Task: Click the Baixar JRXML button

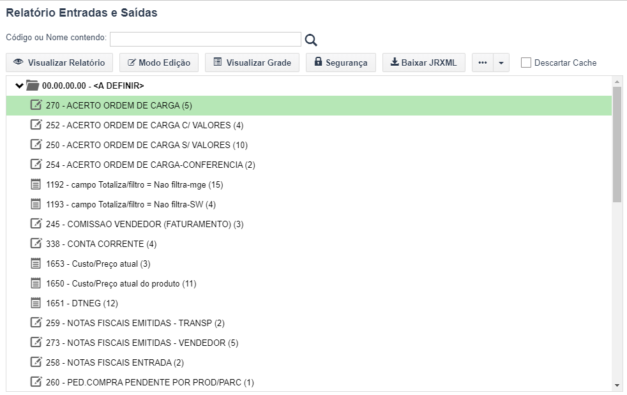Action: pos(424,63)
